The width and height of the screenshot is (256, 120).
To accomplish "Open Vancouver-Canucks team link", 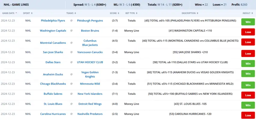I will tap(90, 52).
